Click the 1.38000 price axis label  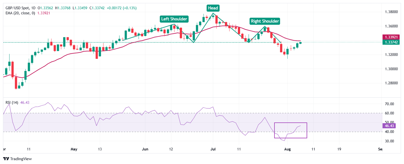(x=391, y=12)
